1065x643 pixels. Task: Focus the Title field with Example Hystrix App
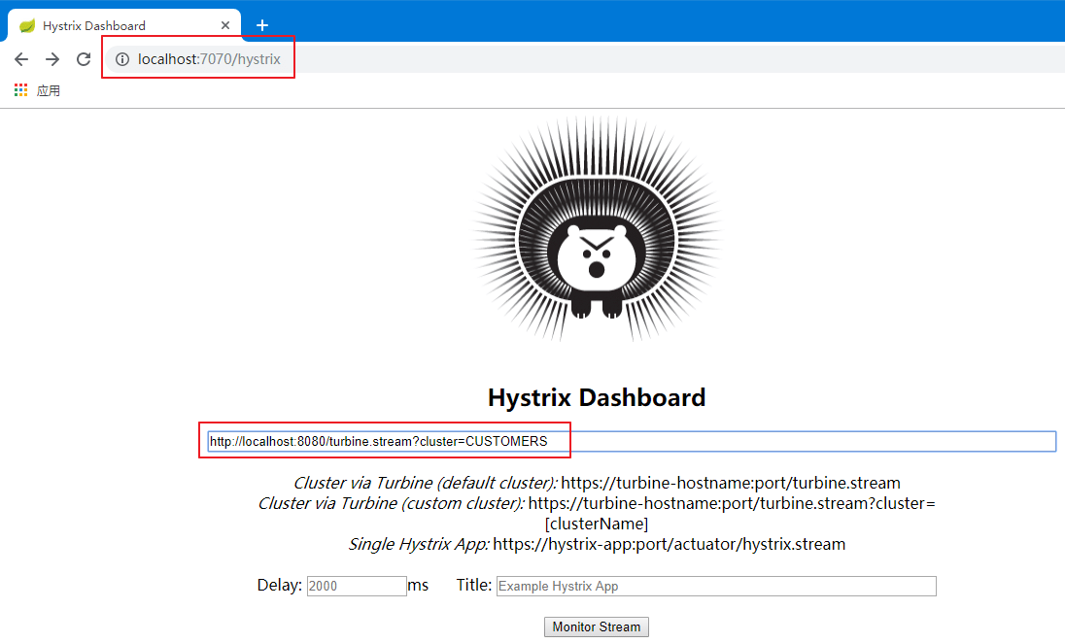[x=716, y=586]
